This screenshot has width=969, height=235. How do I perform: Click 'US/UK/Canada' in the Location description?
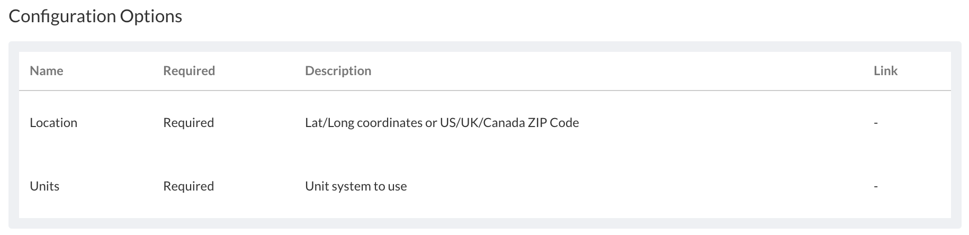(482, 123)
